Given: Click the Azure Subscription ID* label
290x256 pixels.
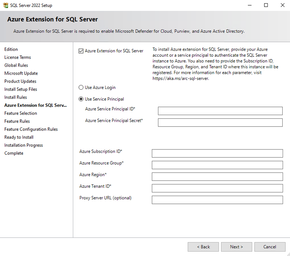Looking at the screenshot, I should click(101, 151).
